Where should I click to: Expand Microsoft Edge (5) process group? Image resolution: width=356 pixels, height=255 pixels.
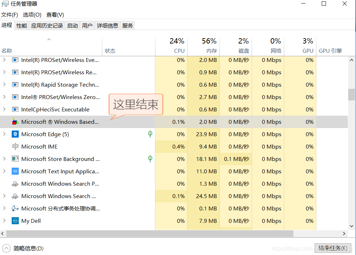point(4,134)
